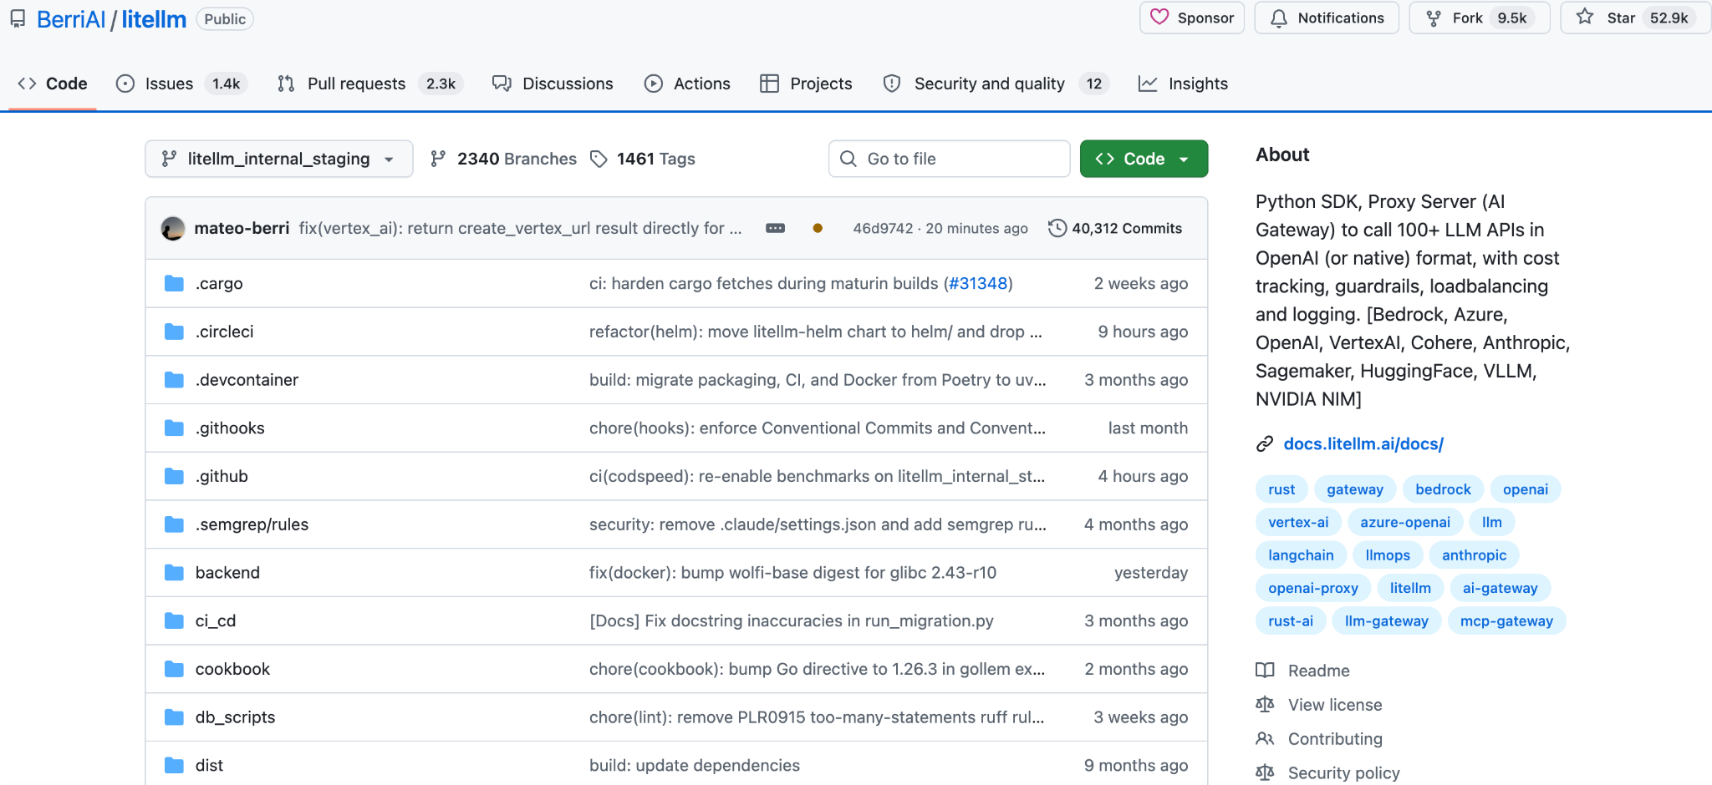This screenshot has height=785, width=1712.
Task: Open the green Code dropdown button
Action: click(1144, 159)
